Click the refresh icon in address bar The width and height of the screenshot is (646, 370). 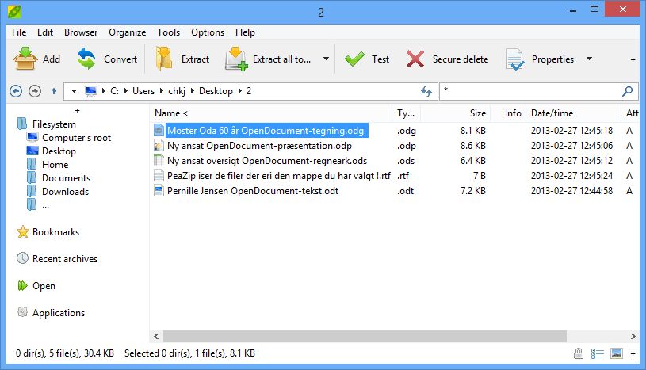[x=426, y=91]
